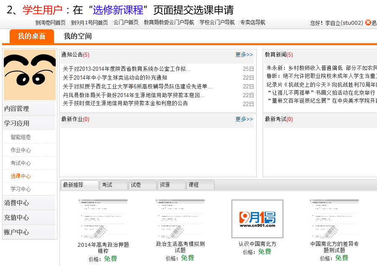Click 更多>> link in 通知公告 panel

[x=244, y=54]
